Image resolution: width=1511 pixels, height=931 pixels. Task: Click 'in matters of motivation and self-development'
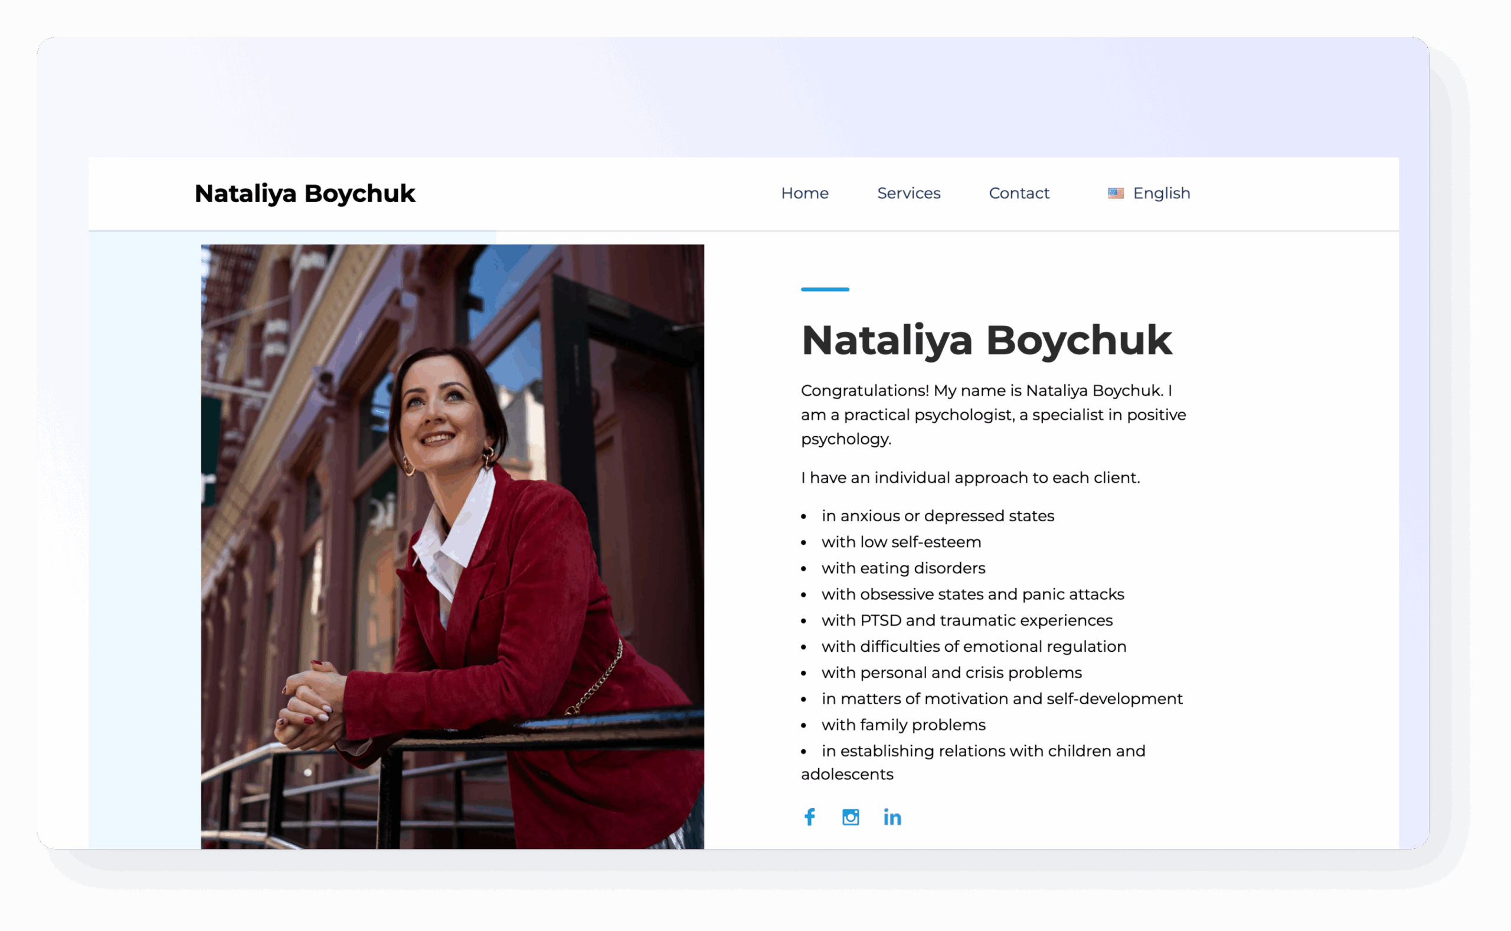tap(1002, 699)
